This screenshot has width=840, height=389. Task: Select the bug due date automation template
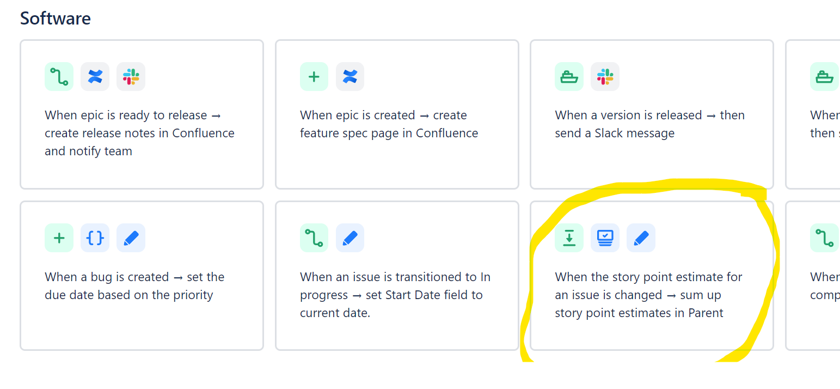coord(142,275)
